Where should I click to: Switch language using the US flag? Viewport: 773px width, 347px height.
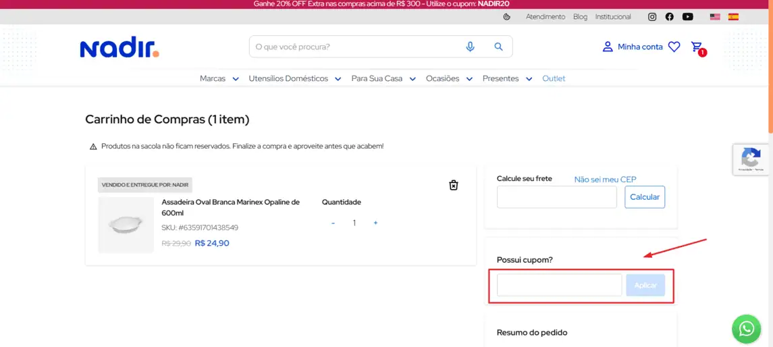point(715,17)
